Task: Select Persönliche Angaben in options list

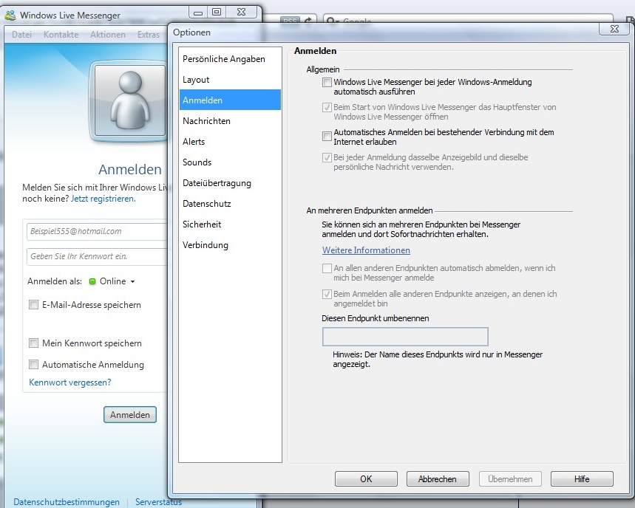Action: pyautogui.click(x=230, y=59)
